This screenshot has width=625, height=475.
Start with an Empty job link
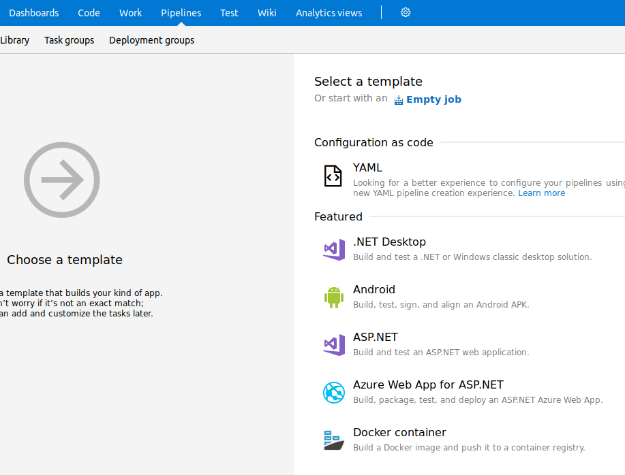433,99
